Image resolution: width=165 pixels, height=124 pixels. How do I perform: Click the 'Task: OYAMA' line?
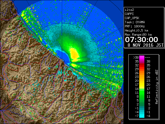click(135, 22)
